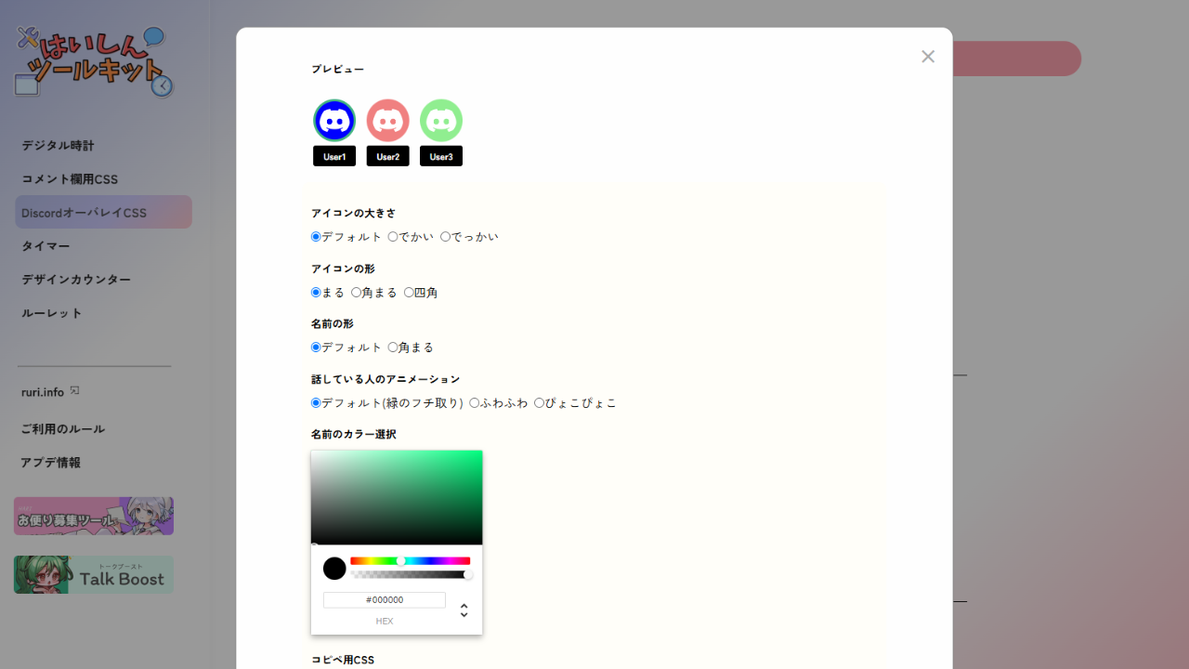Click the HEX color input field

click(x=384, y=599)
